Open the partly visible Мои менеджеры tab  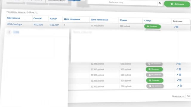coord(57,1)
